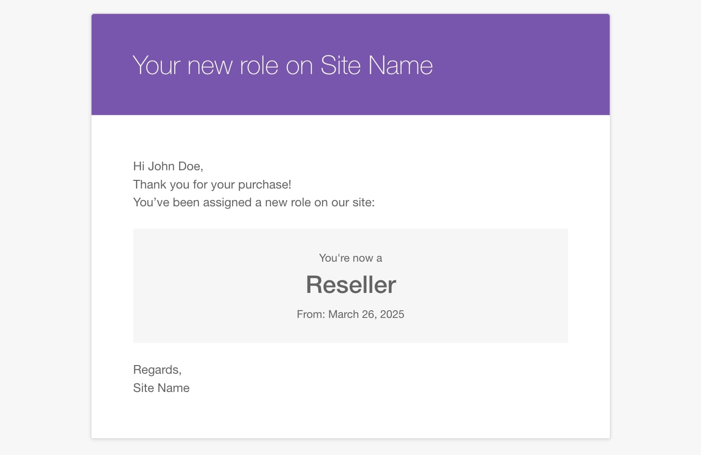The width and height of the screenshot is (701, 455).
Task: Click the words "Site Name" in the purple header
Action: tap(376, 65)
